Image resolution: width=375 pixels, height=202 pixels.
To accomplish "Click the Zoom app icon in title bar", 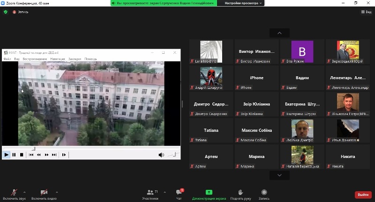I will 3,3.
